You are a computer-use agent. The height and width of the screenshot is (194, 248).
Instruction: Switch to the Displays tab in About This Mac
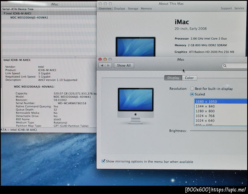click(x=119, y=9)
